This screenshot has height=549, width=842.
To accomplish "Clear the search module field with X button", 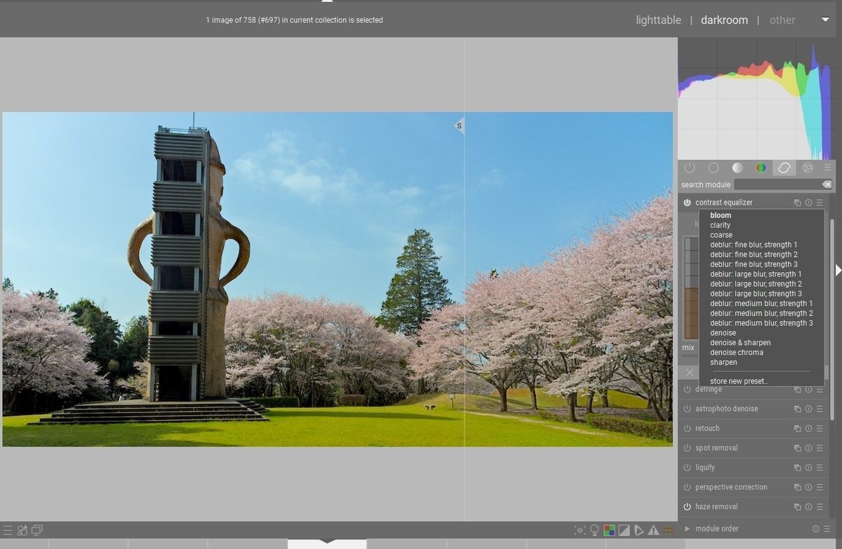I will pyautogui.click(x=827, y=184).
